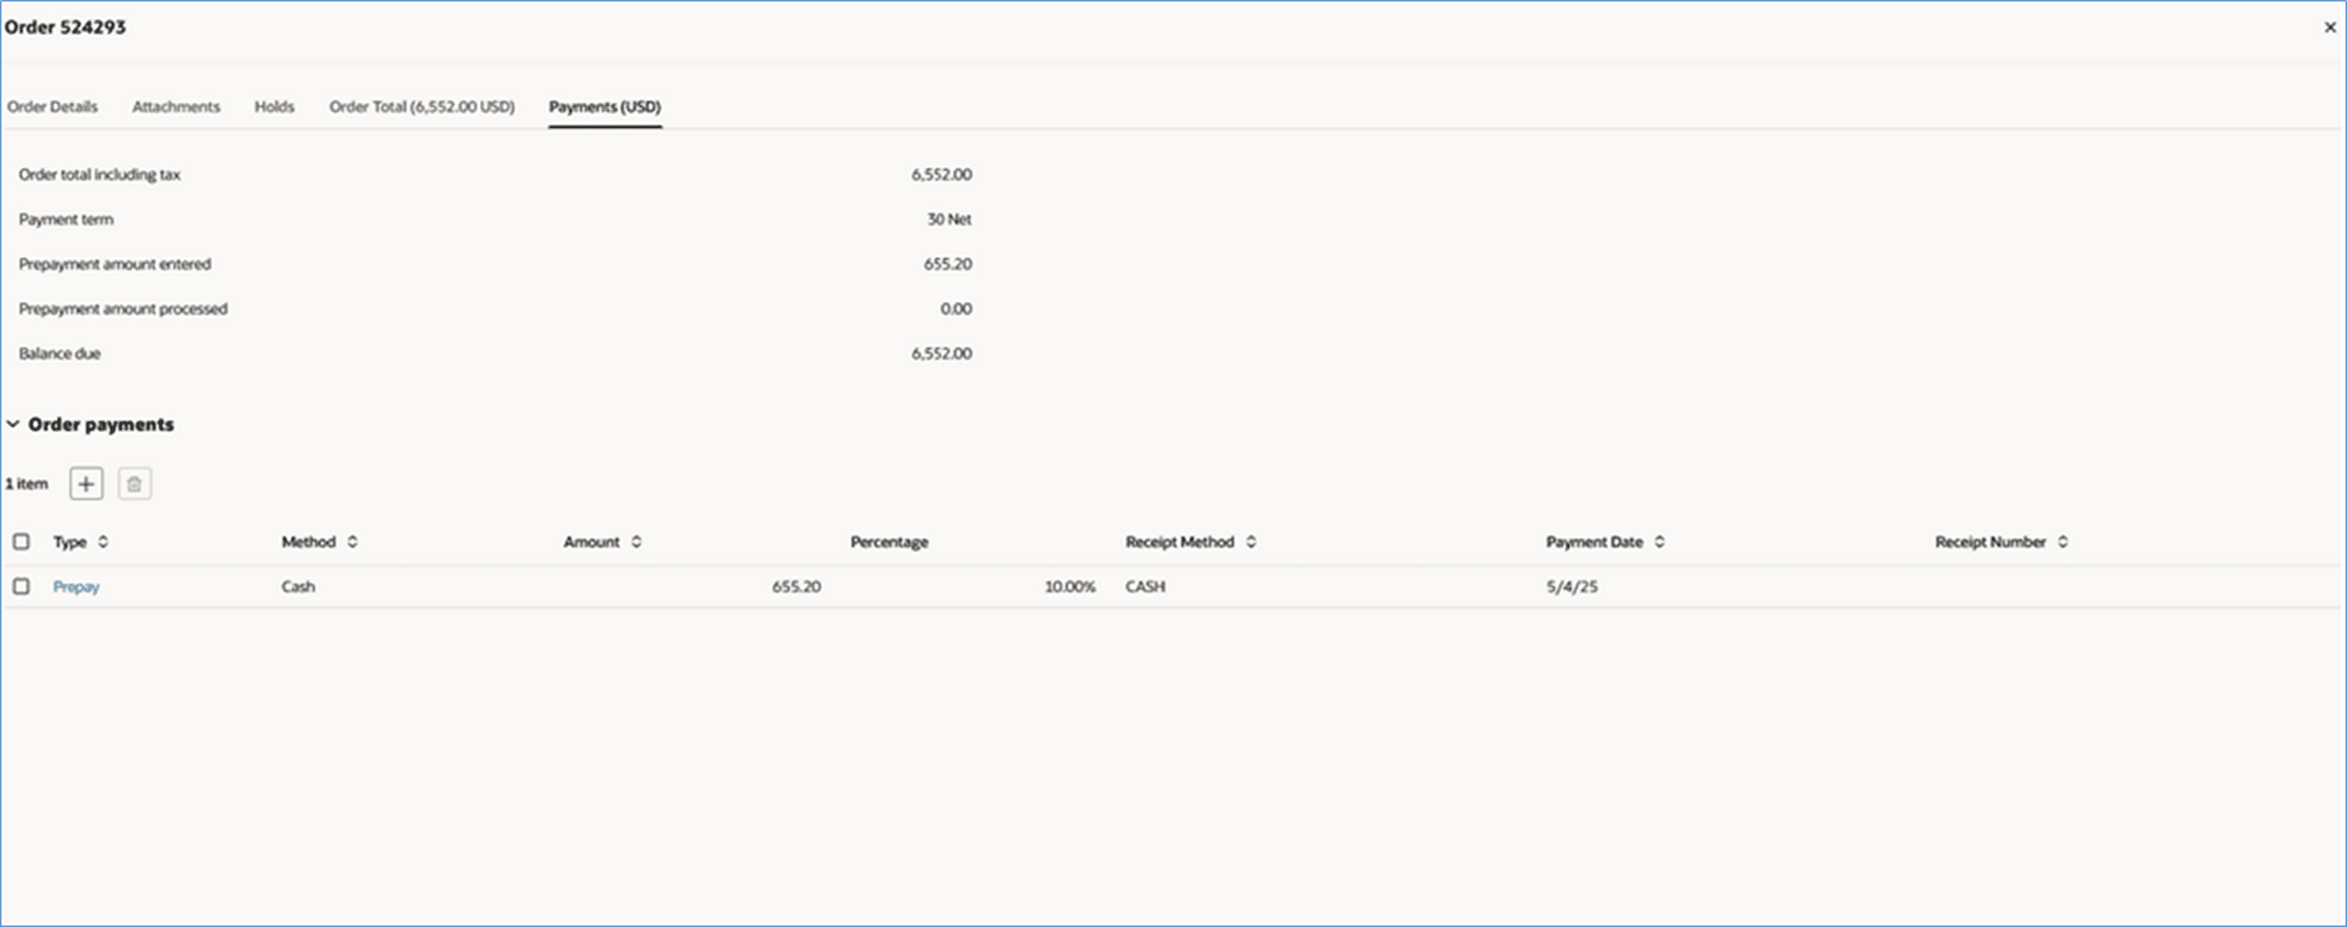The height and width of the screenshot is (927, 2347).
Task: Sort by Payment Date
Action: tap(1660, 542)
